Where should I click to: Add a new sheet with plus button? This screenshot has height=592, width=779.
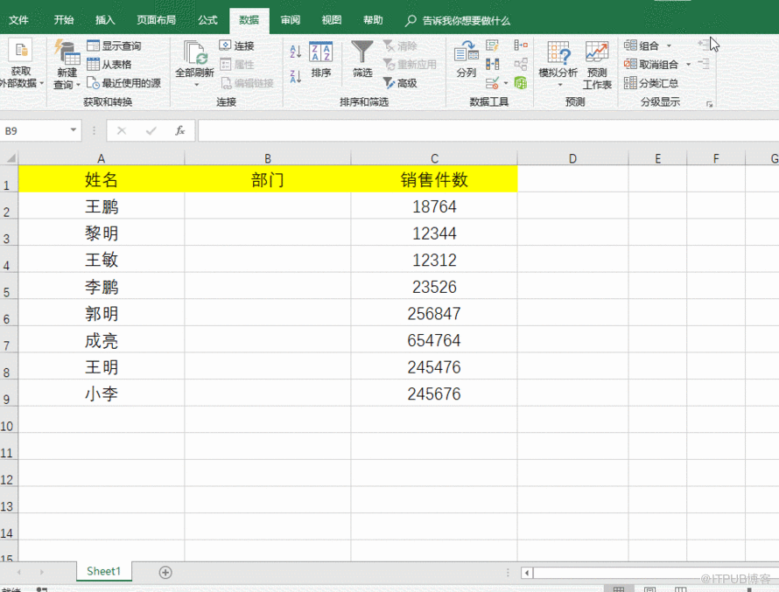(165, 572)
